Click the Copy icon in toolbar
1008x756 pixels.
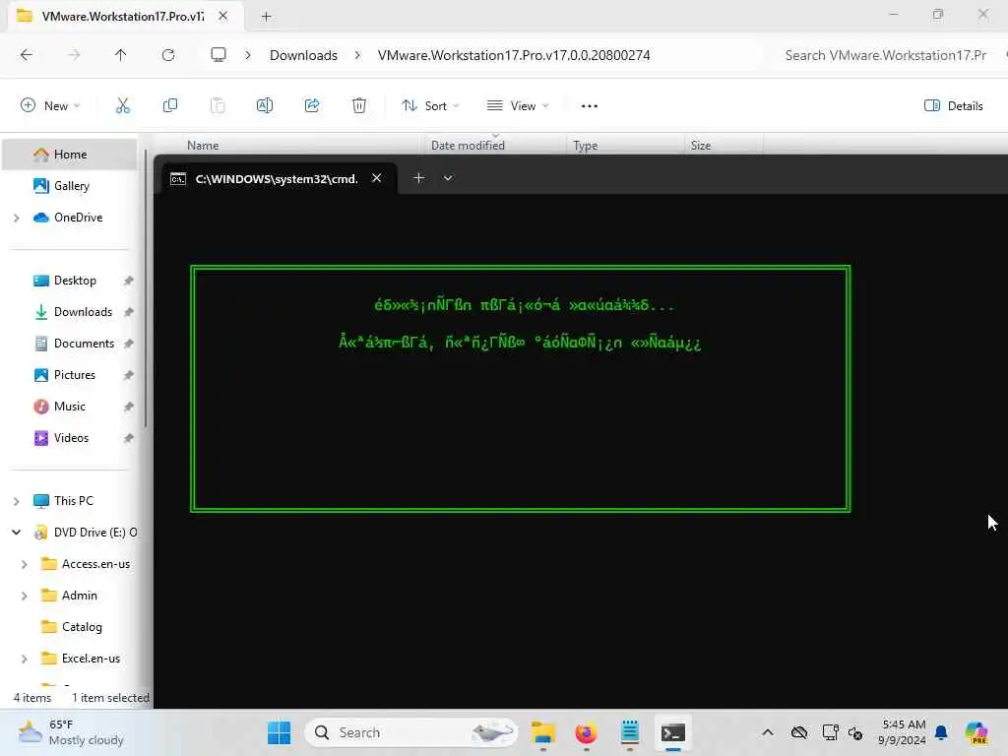point(170,106)
